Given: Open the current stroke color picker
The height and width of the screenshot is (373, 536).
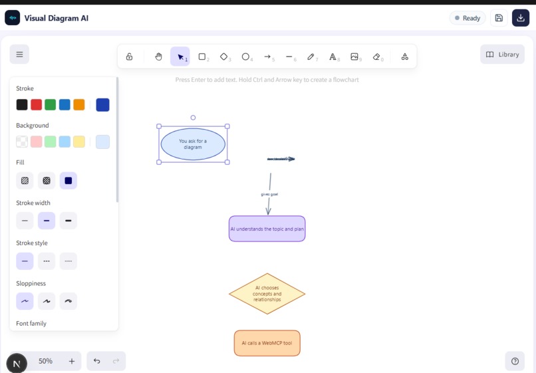Looking at the screenshot, I should coord(102,104).
